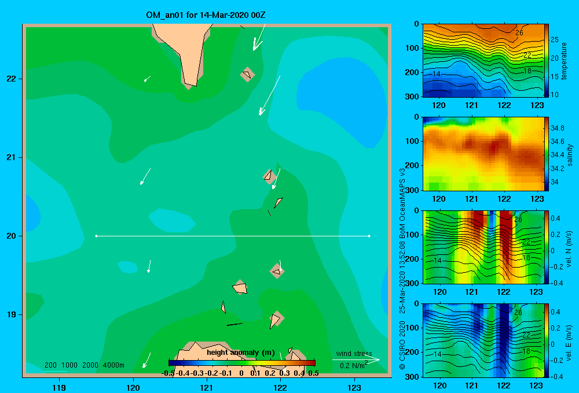Viewport: 579px width, 393px height.
Task: Click the wind stress reference arrow in legend
Action: pos(356,359)
